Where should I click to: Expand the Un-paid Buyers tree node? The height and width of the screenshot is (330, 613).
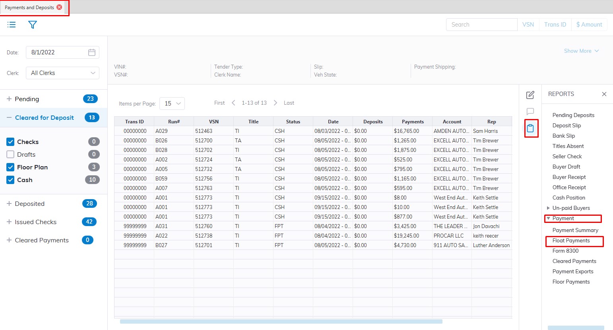(548, 208)
